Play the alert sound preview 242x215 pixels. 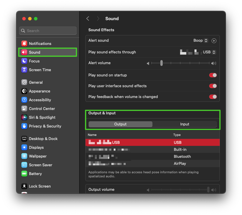214,41
